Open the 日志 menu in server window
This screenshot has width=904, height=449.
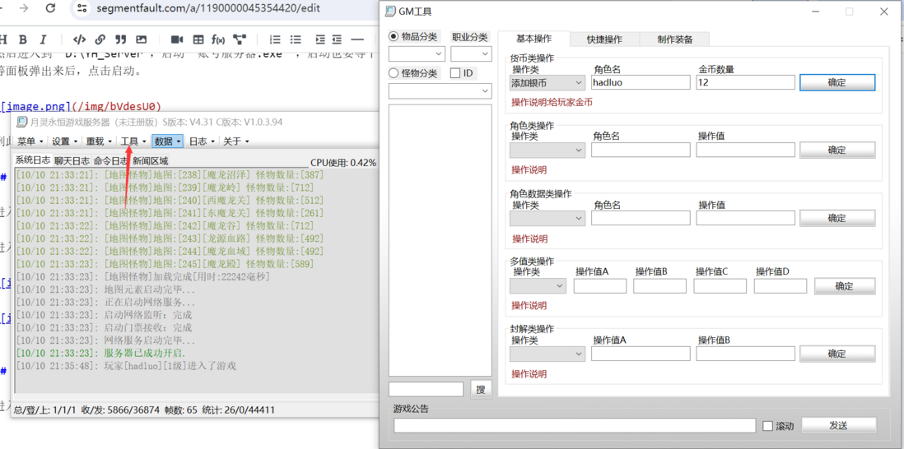(203, 141)
